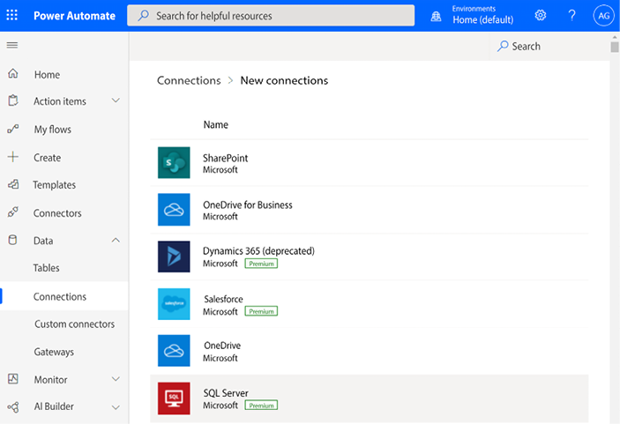Select Home (default) environment

point(482,19)
